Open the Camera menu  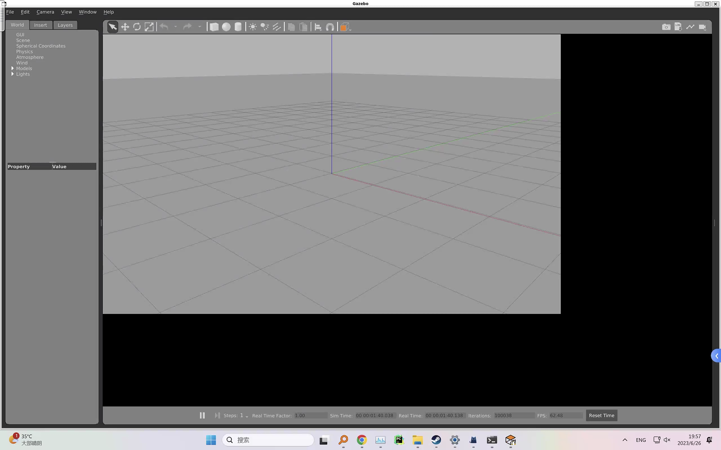coord(45,12)
